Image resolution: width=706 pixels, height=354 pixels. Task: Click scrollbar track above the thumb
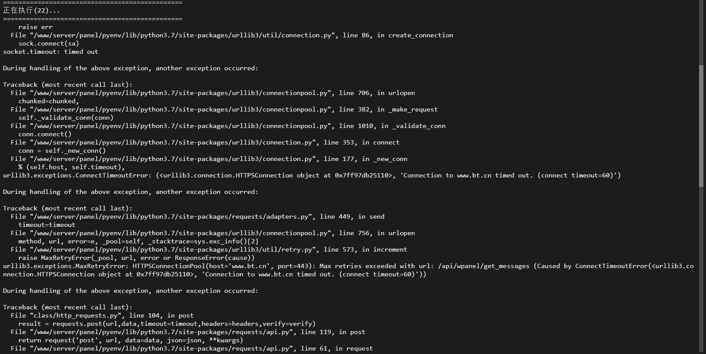point(701,33)
